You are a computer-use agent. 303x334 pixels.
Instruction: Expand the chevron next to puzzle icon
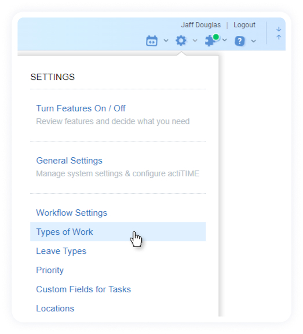point(225,40)
